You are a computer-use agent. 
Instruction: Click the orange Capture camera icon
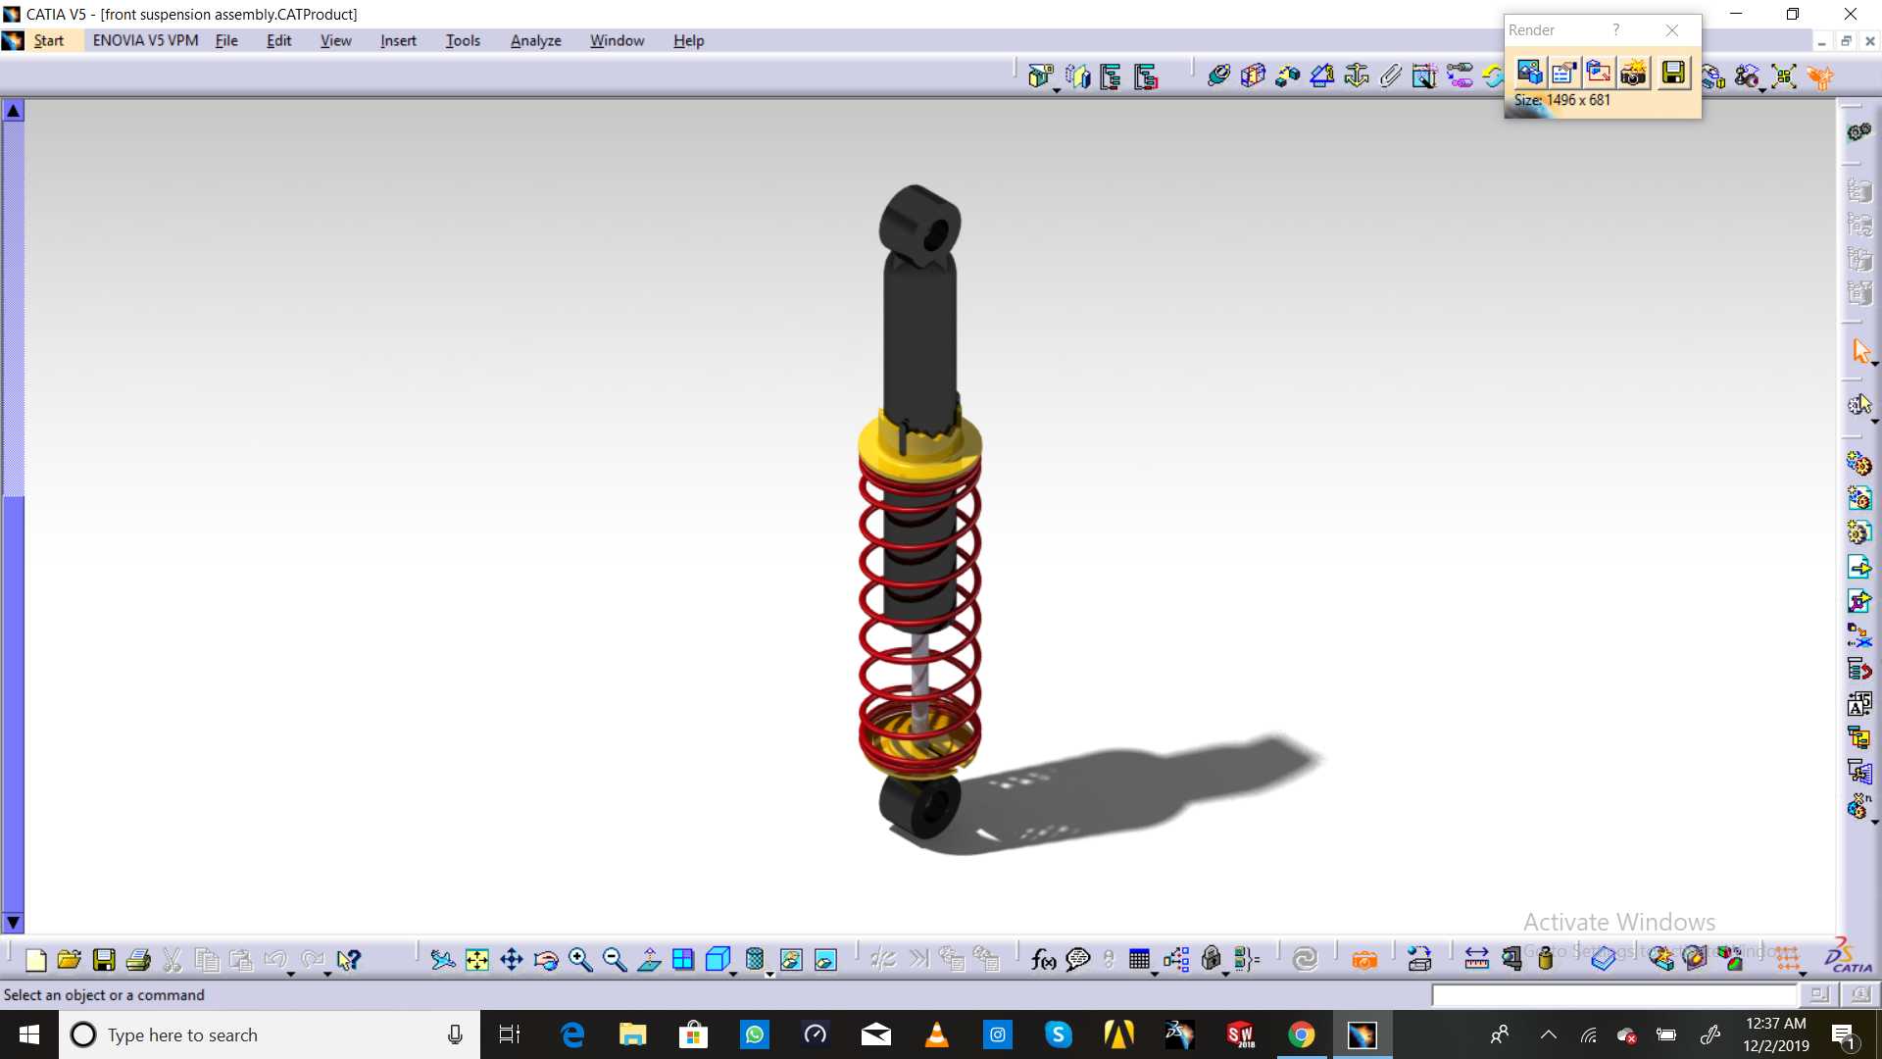coord(1364,960)
